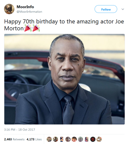Viewport: 129px width, 144px height.
Task: Show the 4,173 Likes list
Action: [x=34, y=139]
